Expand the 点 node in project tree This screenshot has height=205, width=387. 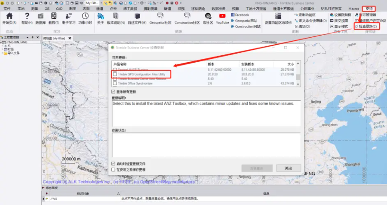(3, 46)
